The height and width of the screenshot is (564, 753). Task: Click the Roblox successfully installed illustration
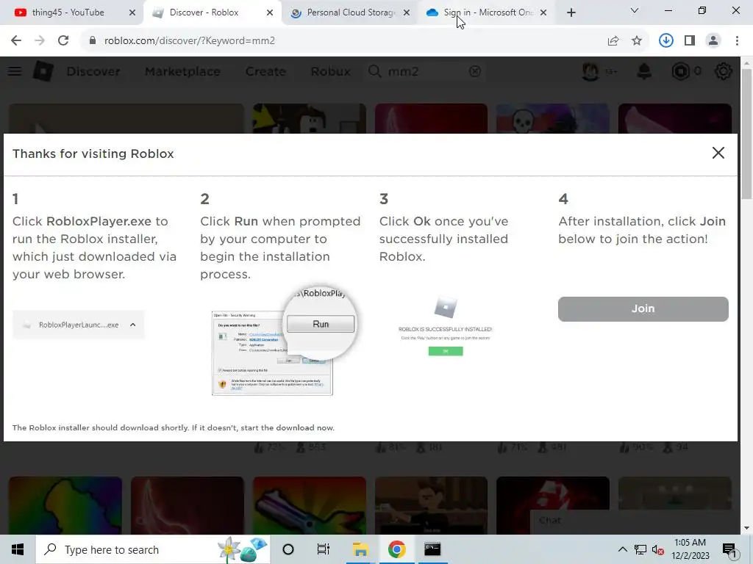(x=445, y=327)
